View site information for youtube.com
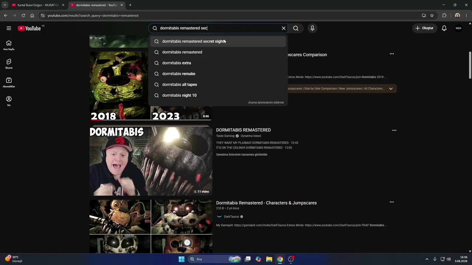Image resolution: width=472 pixels, height=265 pixels. [x=43, y=15]
